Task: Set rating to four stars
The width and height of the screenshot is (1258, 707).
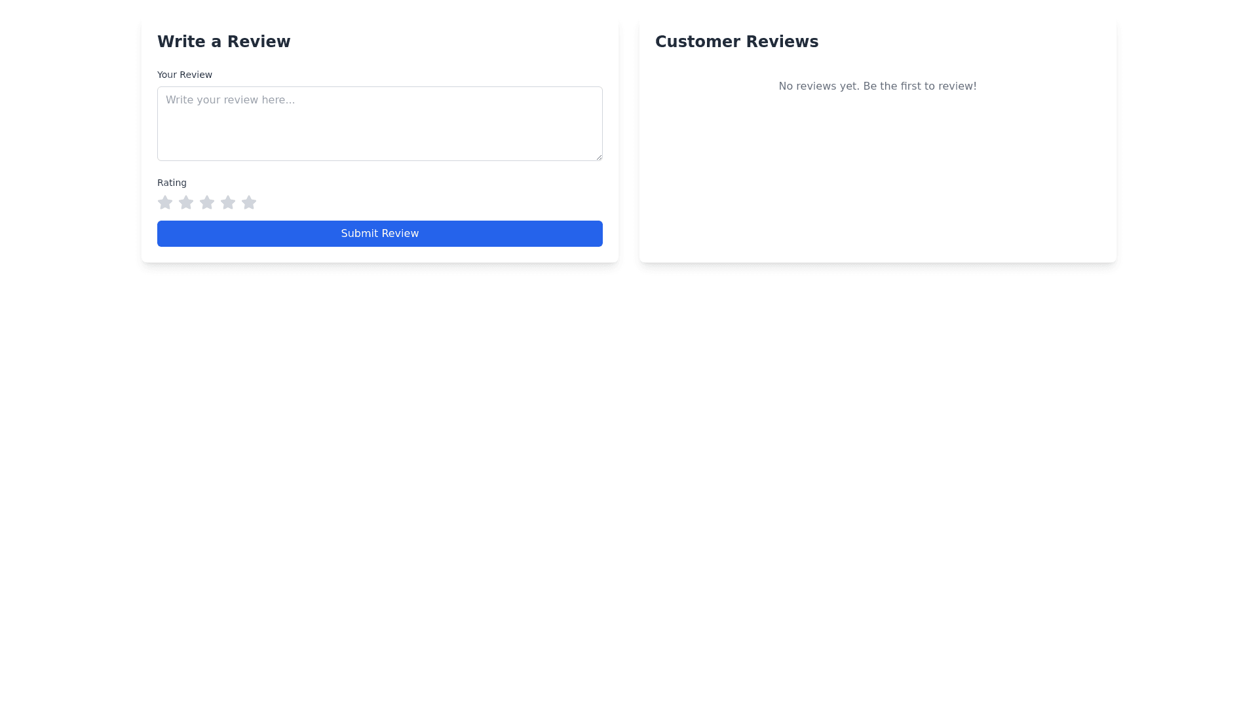Action: point(228,203)
